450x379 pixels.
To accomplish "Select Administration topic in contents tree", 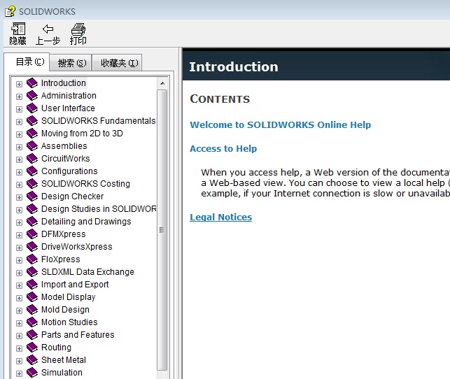I will [69, 96].
